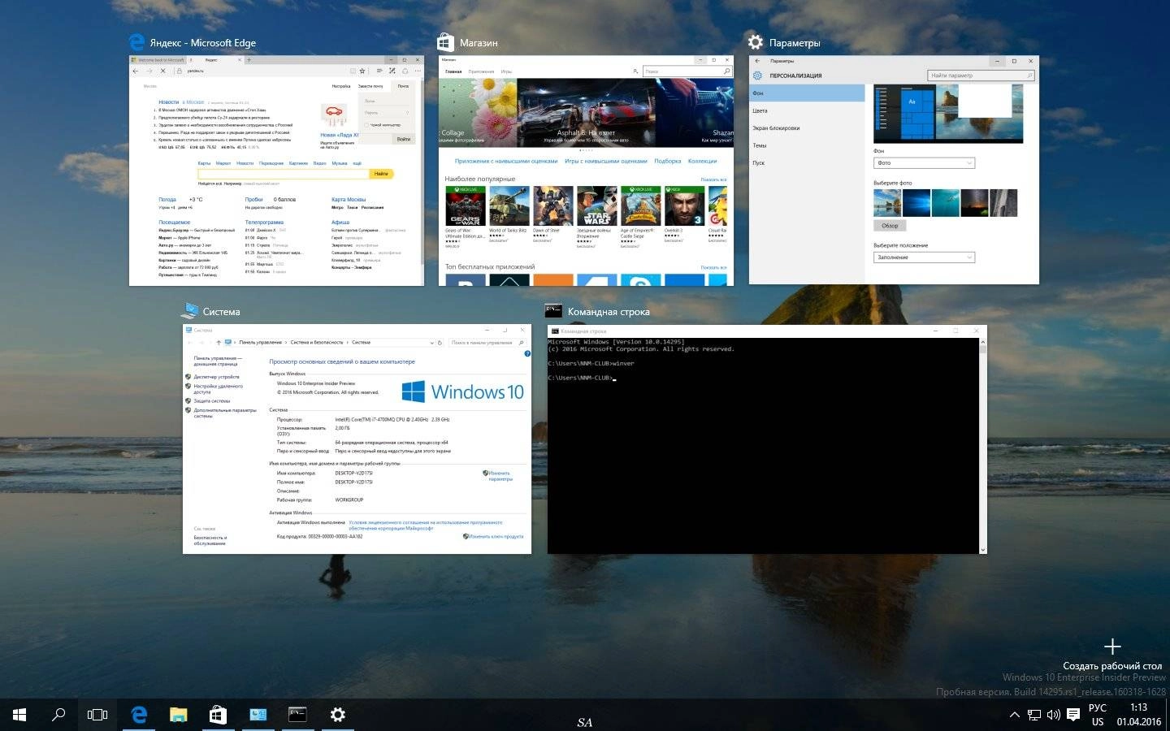The width and height of the screenshot is (1170, 731).
Task: Select Command Prompt taskbar icon
Action: 297,715
